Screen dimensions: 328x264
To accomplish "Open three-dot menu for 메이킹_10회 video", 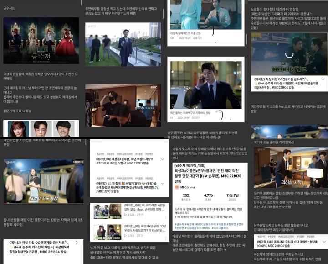I will pos(166,217).
